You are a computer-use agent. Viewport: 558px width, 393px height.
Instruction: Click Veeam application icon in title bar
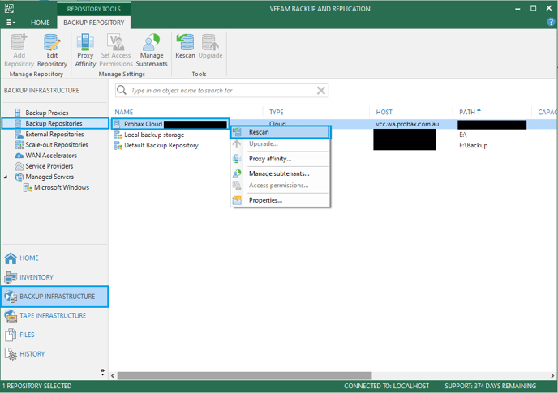9,9
